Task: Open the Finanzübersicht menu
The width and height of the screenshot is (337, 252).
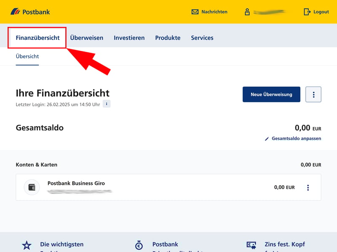Action: pos(37,38)
